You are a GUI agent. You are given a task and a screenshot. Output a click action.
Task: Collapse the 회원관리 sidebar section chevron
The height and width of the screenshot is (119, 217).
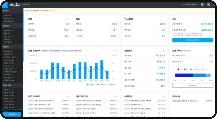[21, 47]
